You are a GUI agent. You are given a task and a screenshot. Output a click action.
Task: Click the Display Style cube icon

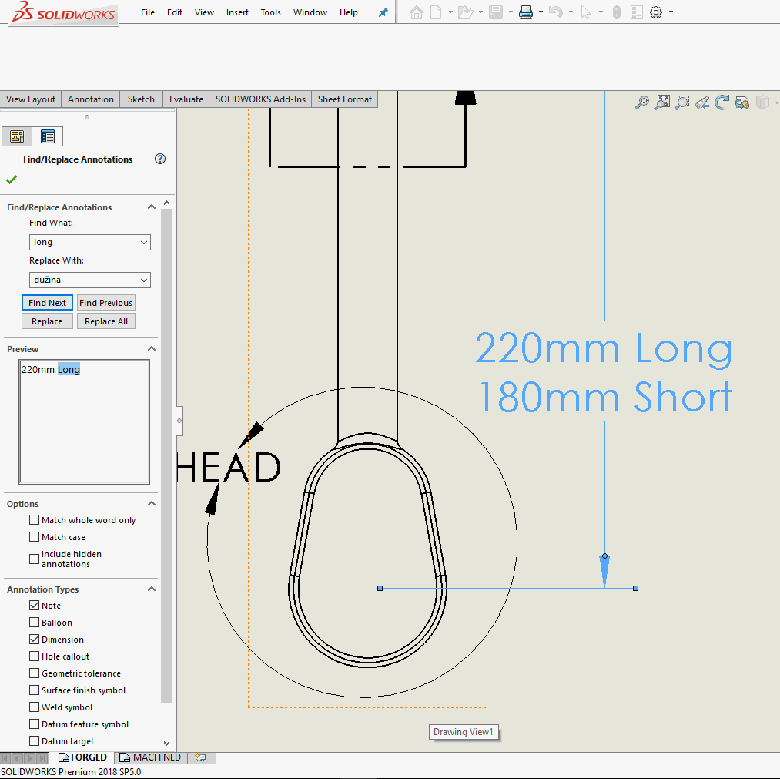763,102
